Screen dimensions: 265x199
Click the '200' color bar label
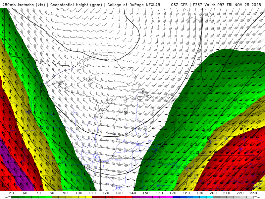point(213,193)
